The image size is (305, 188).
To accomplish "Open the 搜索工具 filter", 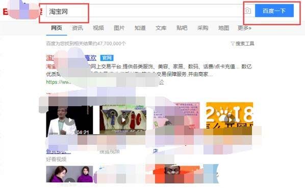I will point(242,44).
